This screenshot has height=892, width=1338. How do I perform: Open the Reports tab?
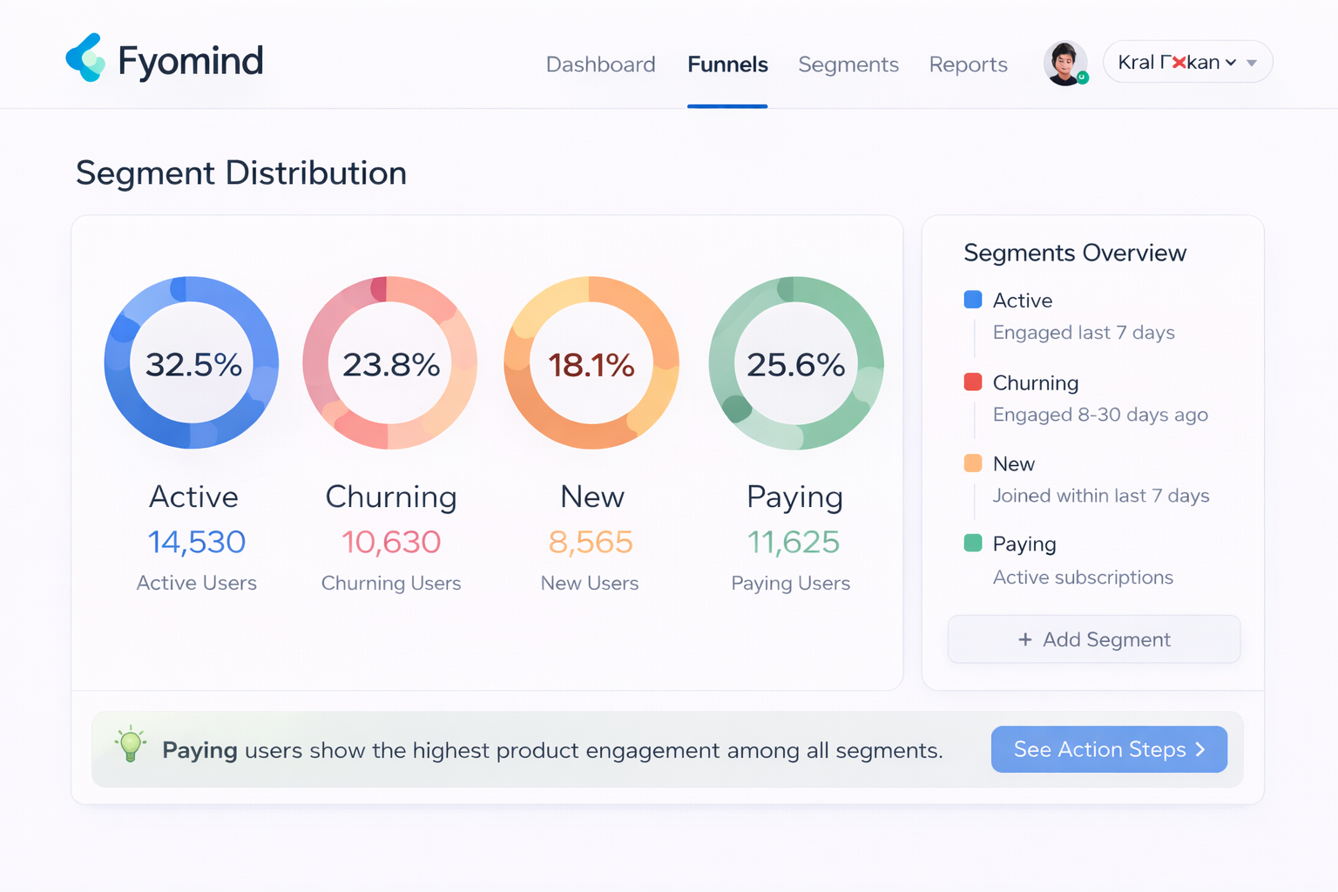coord(968,64)
